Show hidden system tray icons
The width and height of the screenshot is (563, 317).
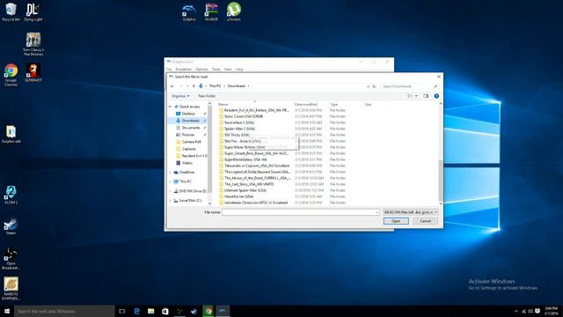point(516,311)
